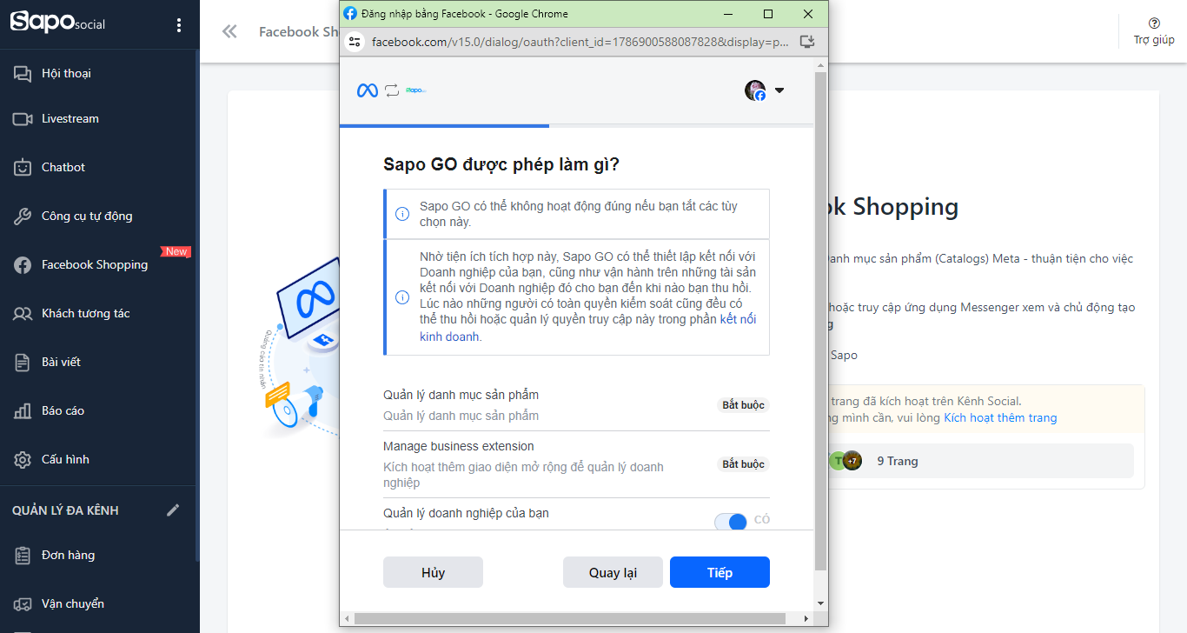Click the Quản lý danh mục sản phẩm permission title
The width and height of the screenshot is (1187, 633).
click(x=461, y=395)
